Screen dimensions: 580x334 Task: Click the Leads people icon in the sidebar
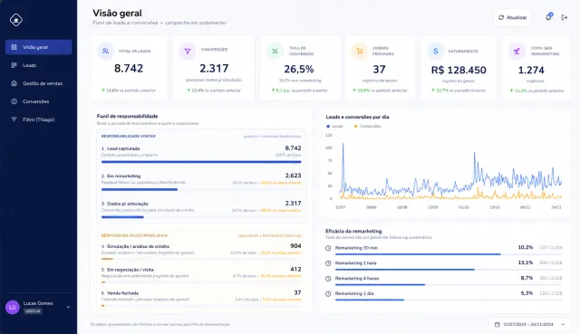coord(14,65)
